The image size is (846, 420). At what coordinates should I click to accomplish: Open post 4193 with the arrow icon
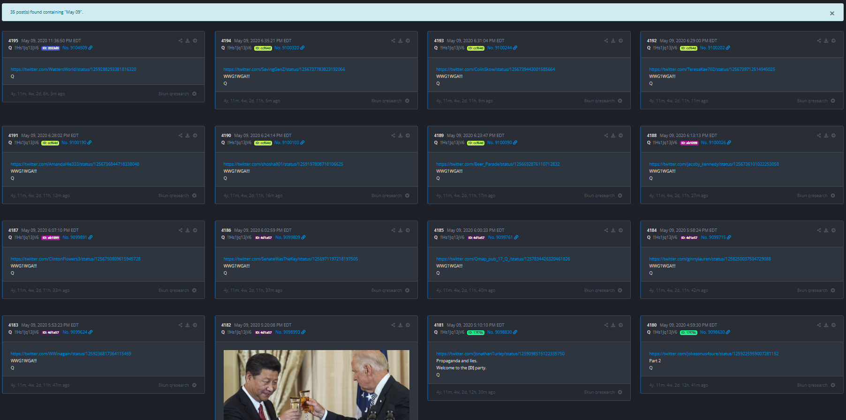[x=620, y=41]
